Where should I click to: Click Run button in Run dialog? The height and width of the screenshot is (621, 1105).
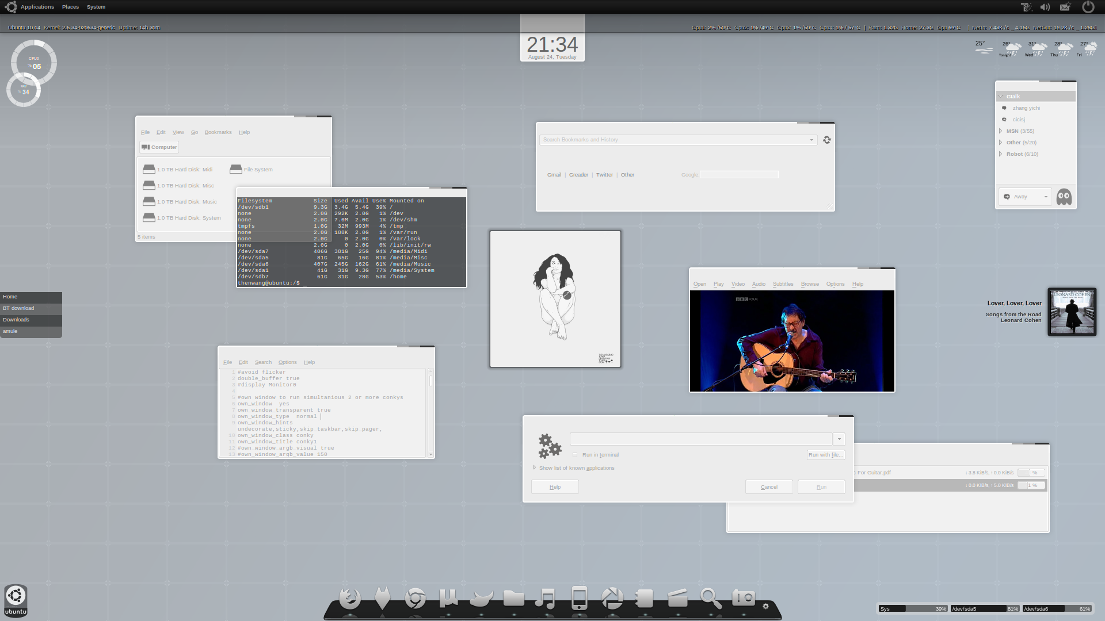[821, 487]
